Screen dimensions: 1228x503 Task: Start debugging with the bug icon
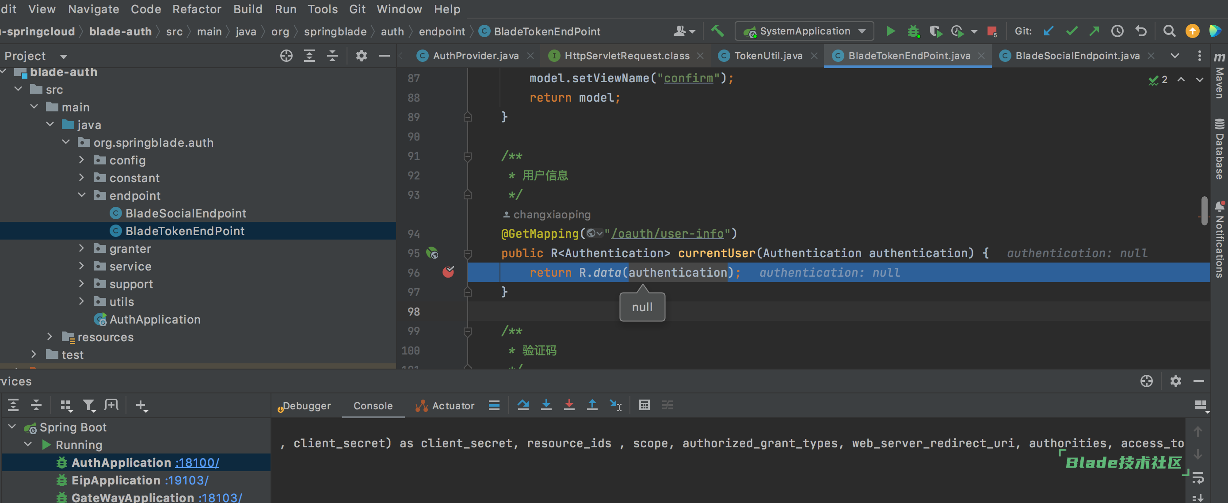click(x=913, y=31)
